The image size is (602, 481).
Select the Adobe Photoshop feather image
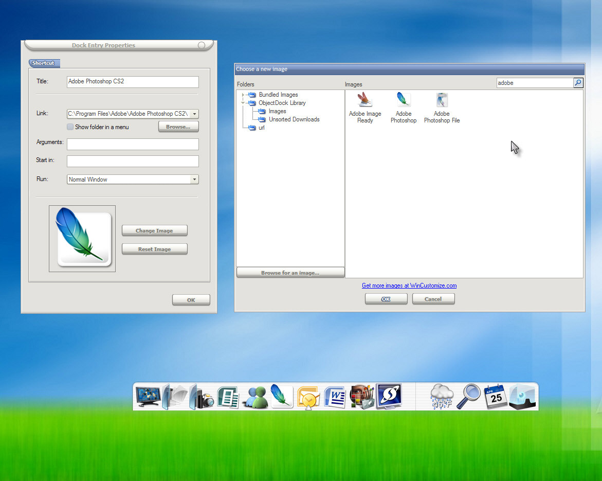(x=404, y=108)
